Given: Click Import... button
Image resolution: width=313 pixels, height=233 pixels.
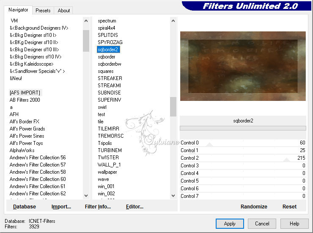Looking at the screenshot, I should tap(61, 207).
